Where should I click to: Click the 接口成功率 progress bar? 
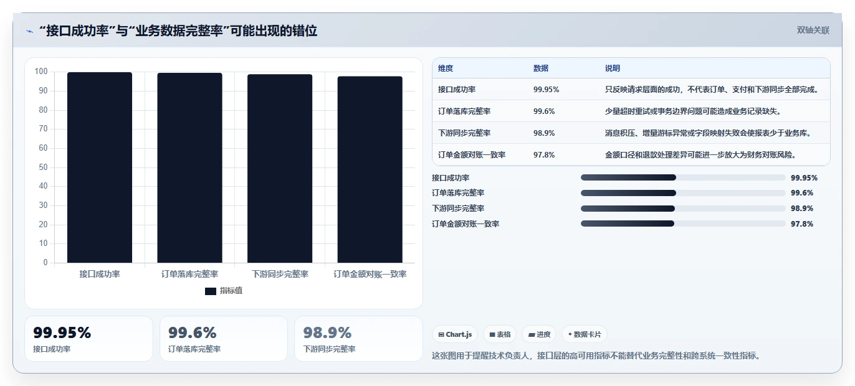(x=683, y=177)
